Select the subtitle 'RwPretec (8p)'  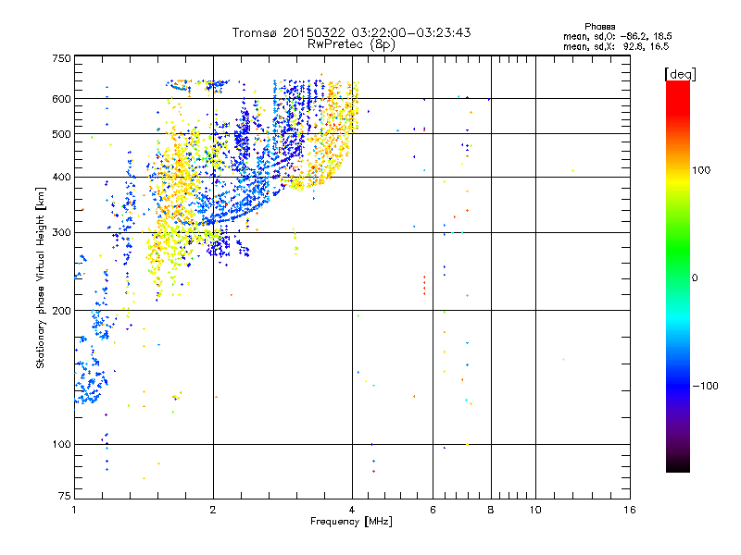click(x=351, y=44)
